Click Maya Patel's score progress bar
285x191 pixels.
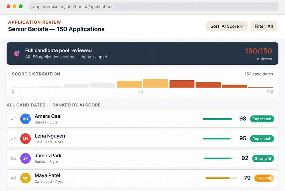click(x=221, y=178)
